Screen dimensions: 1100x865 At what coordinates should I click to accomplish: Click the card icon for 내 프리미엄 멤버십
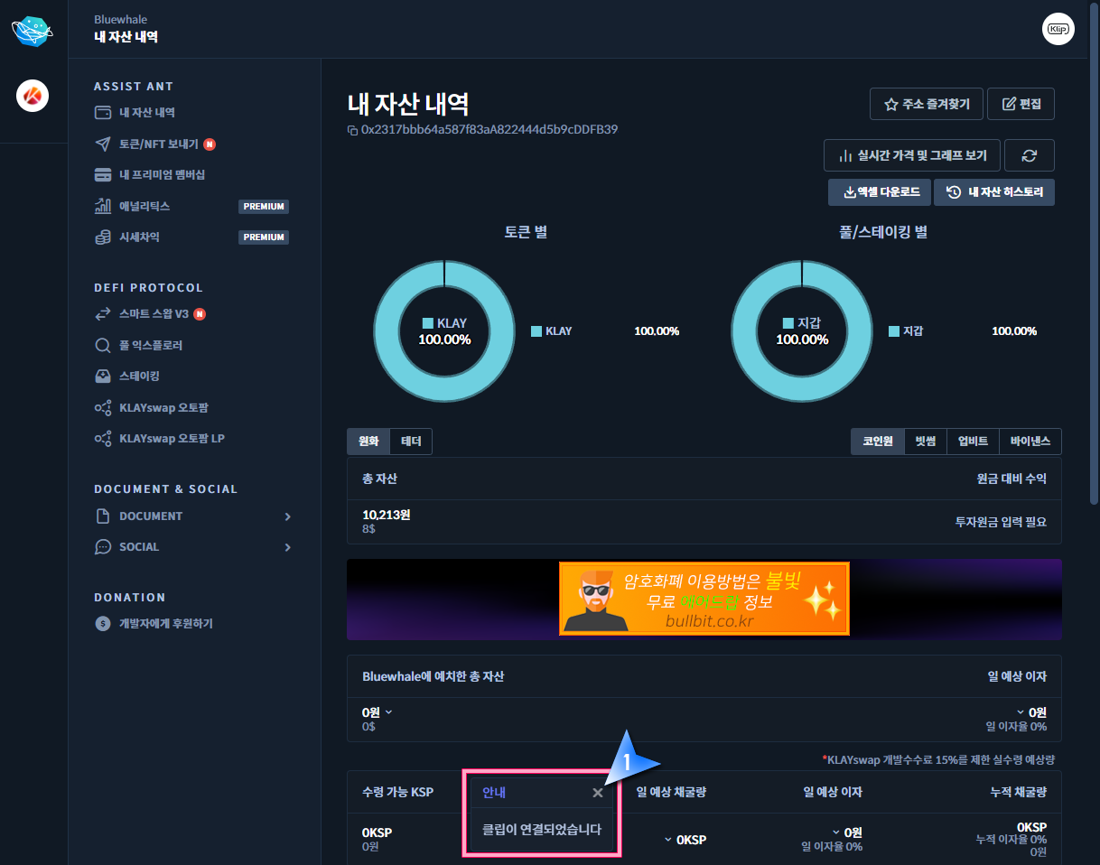[x=103, y=174]
